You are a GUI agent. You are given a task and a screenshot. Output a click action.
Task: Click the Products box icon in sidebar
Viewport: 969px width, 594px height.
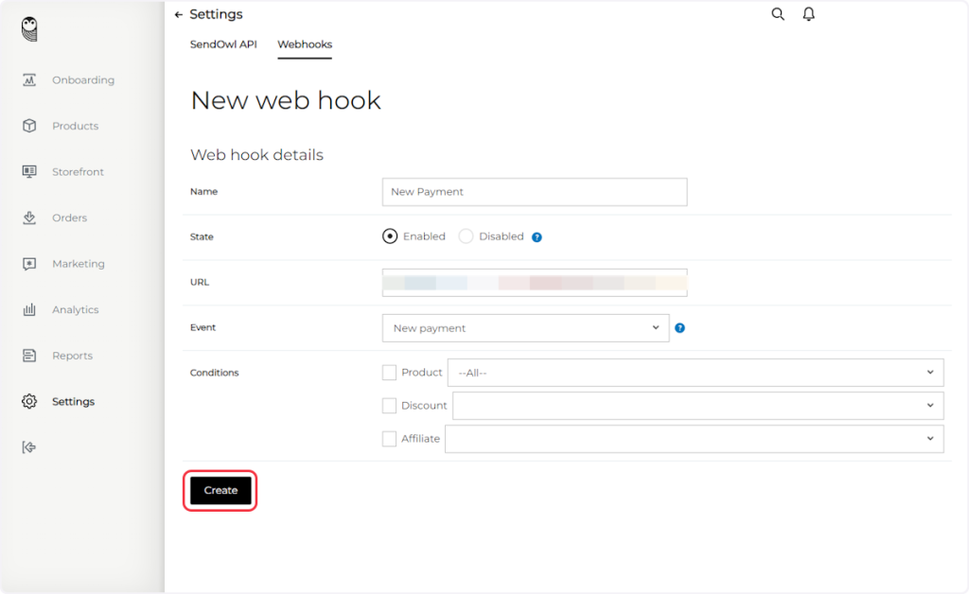29,126
